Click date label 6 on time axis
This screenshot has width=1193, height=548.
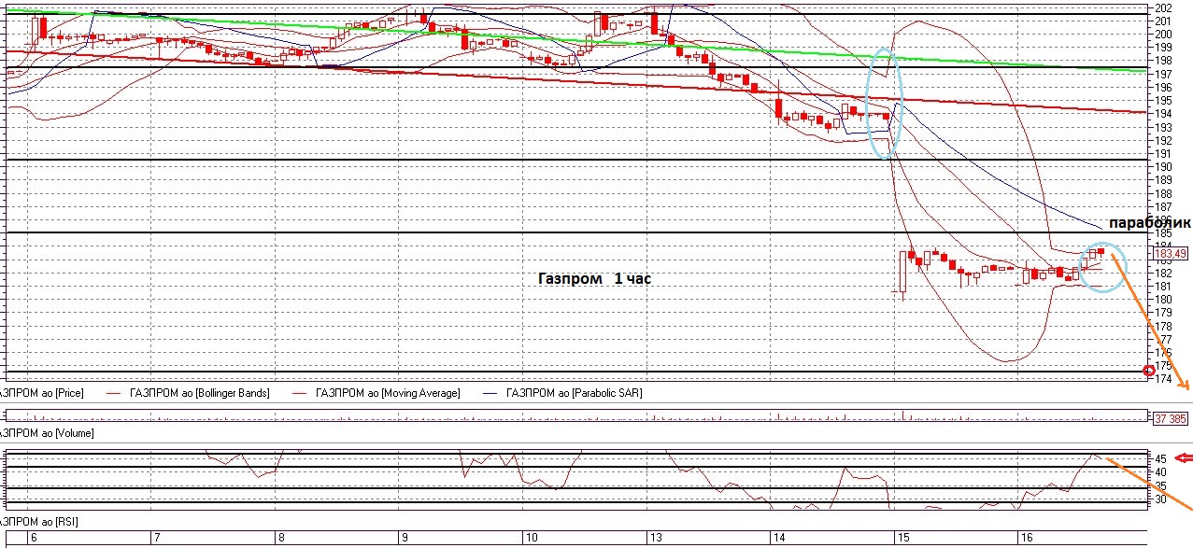pos(35,538)
